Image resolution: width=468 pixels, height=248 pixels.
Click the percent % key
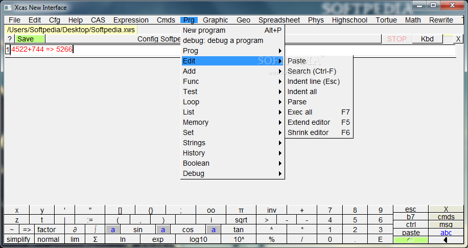[271, 239]
